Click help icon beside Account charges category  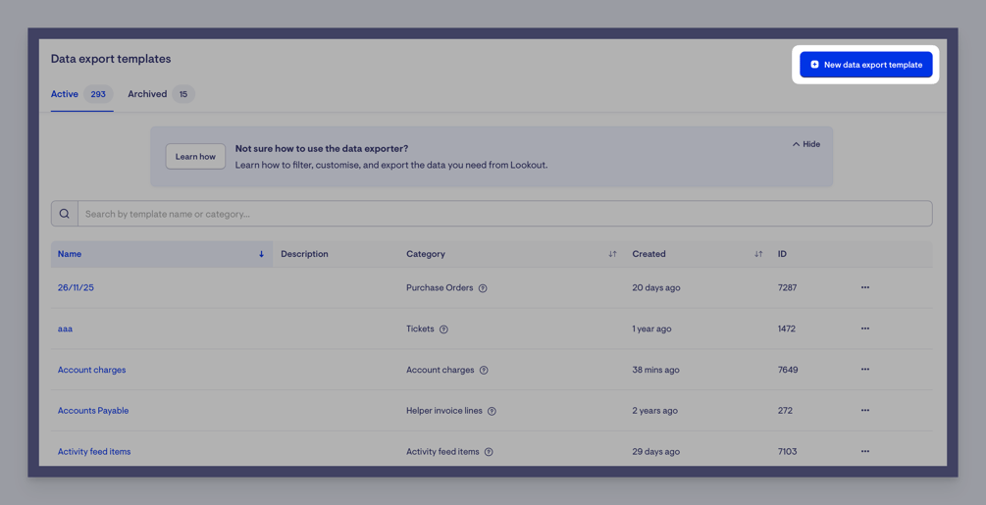point(484,370)
